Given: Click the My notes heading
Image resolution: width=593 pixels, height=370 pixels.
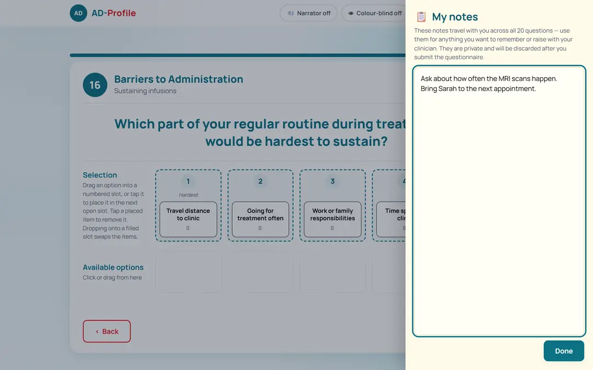Looking at the screenshot, I should (x=455, y=16).
